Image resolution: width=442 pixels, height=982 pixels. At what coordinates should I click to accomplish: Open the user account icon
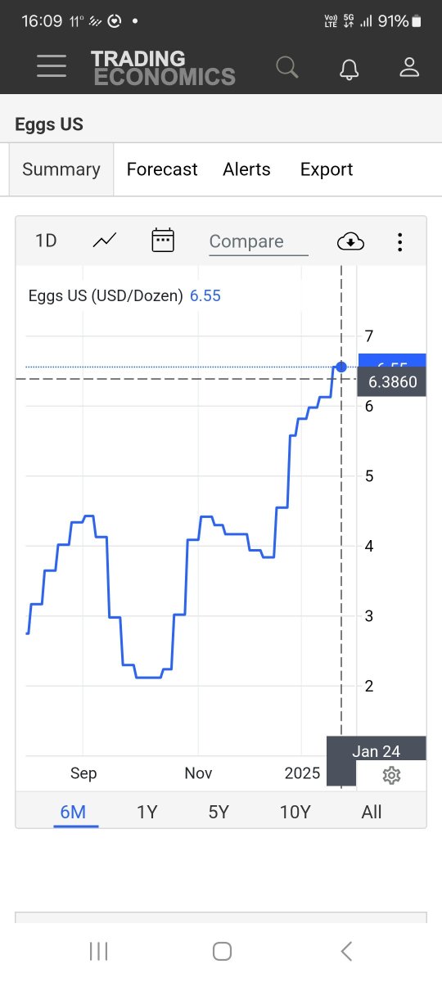(409, 67)
